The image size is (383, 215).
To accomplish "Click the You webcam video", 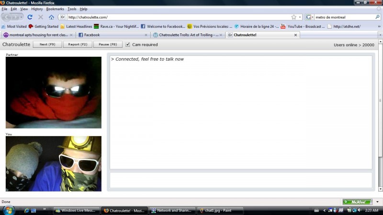I will coord(54,164).
